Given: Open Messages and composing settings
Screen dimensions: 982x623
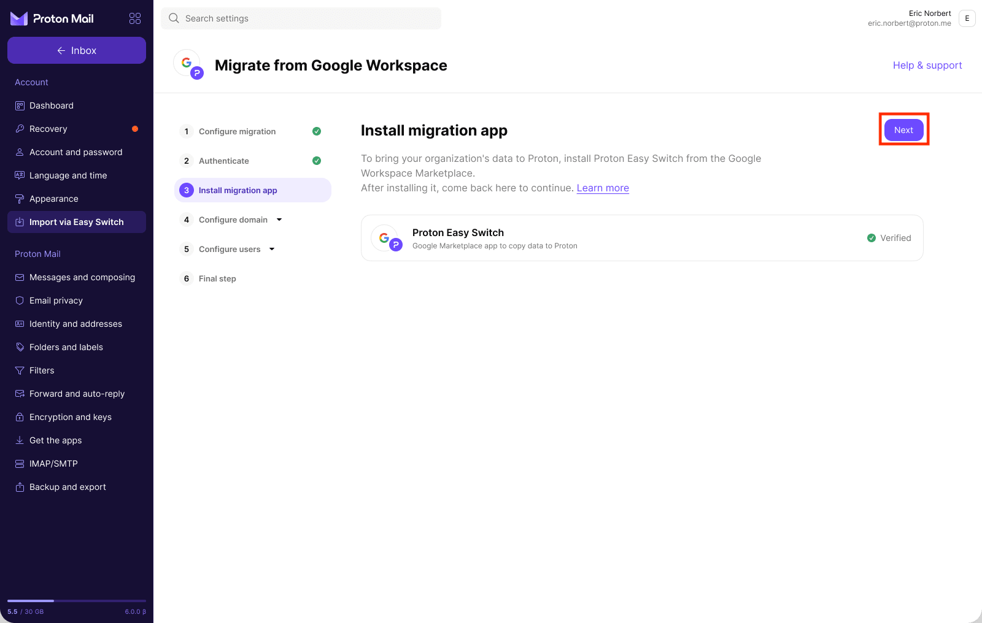Looking at the screenshot, I should pos(77,277).
